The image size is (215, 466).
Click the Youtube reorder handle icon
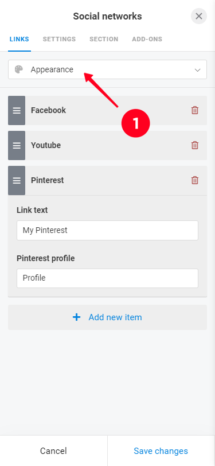point(17,145)
